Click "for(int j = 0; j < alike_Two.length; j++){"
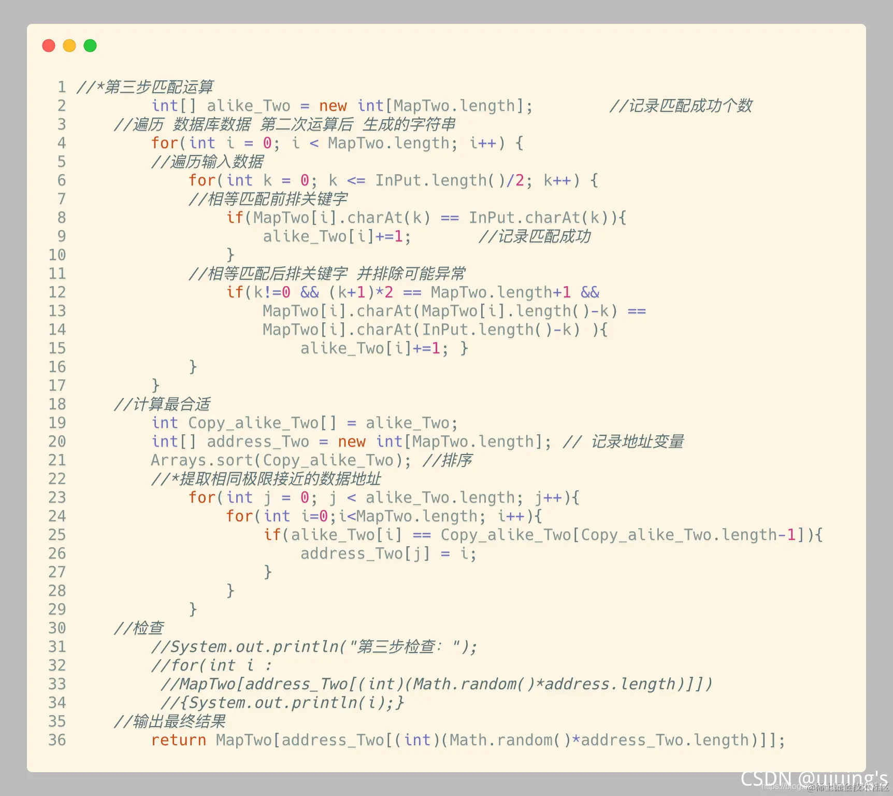The width and height of the screenshot is (893, 796). click(x=384, y=497)
